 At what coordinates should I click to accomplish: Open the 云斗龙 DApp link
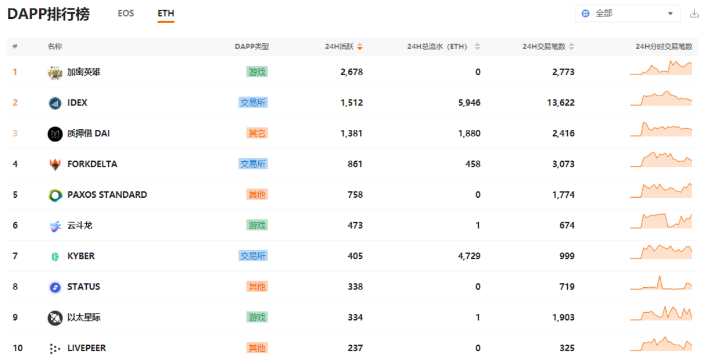pos(80,225)
